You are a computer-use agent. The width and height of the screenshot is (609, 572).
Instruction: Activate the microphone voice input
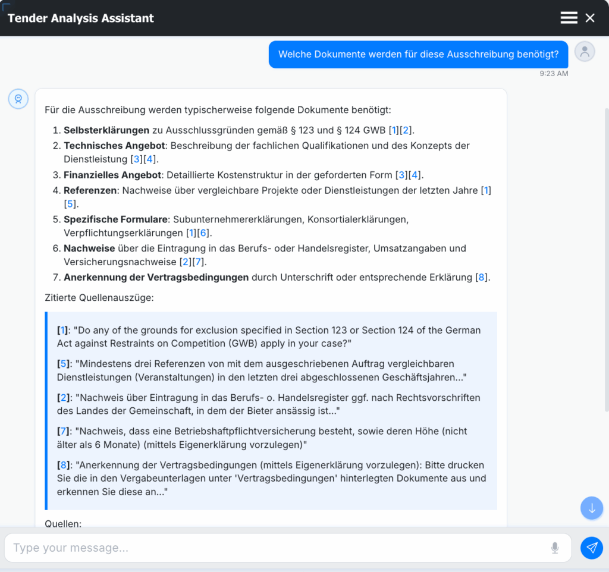(x=555, y=548)
